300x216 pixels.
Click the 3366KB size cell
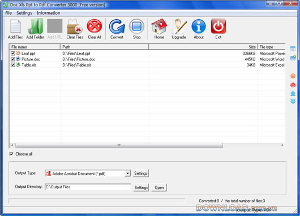pos(249,54)
